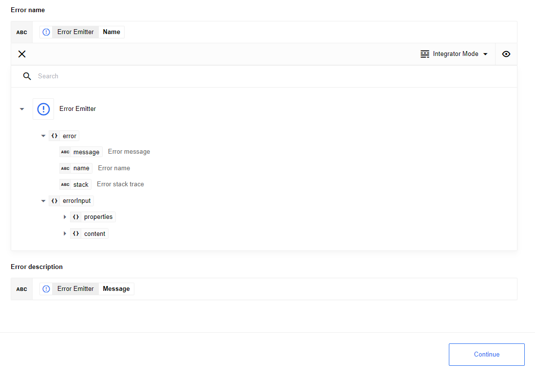Screen dimensions: 535x376
Task: Select the properties object pill
Action: [x=93, y=217]
